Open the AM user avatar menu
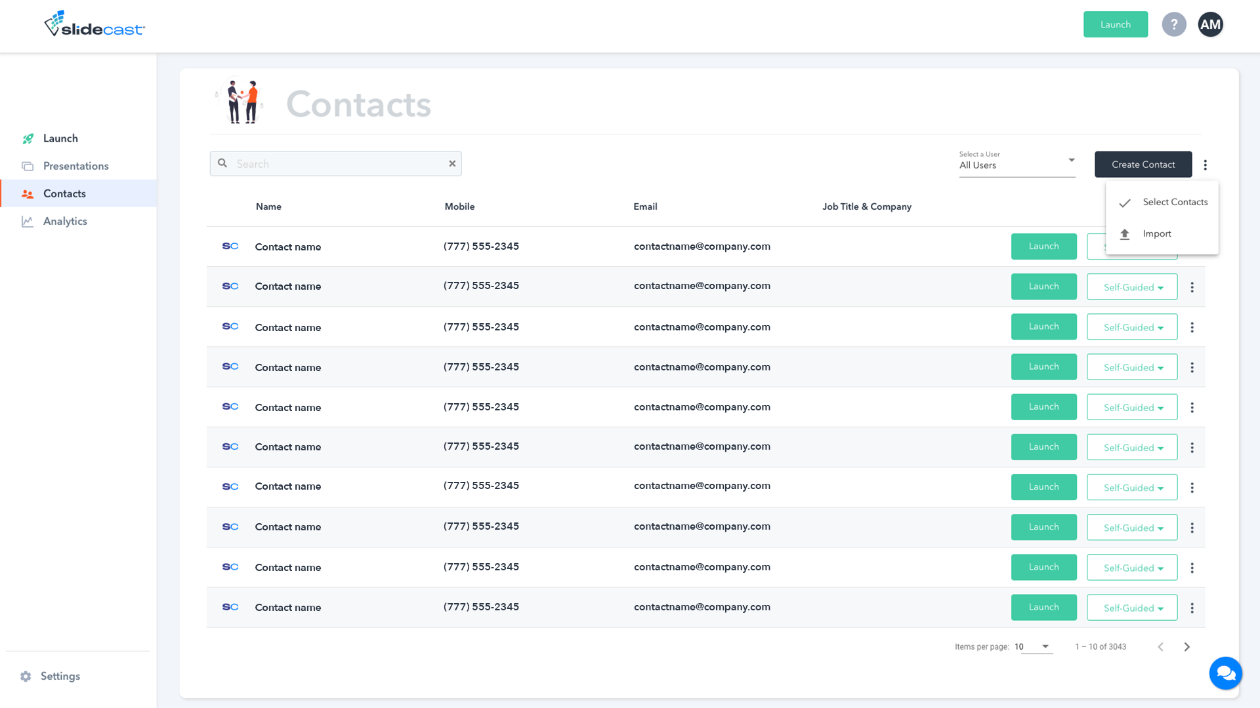The image size is (1260, 708). click(1210, 24)
